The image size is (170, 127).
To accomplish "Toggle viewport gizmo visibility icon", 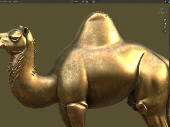I will click(165, 2).
